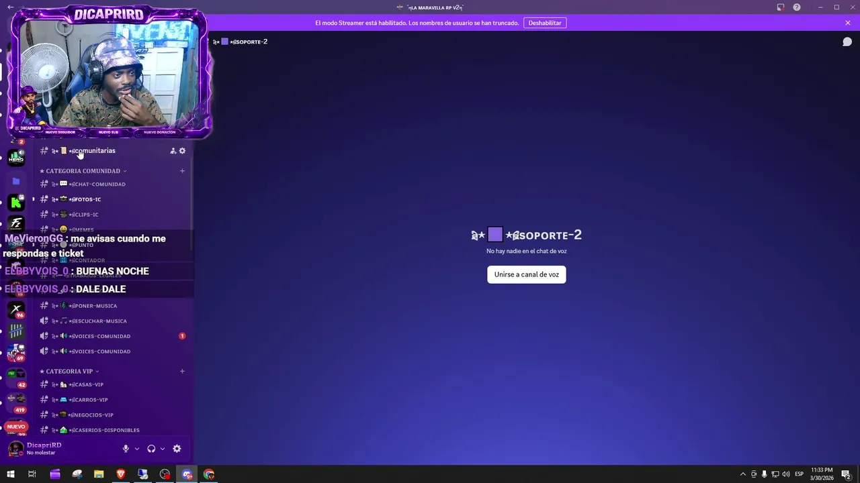860x483 pixels.
Task: Open the PONER-MUSICA channel
Action: 113,306
